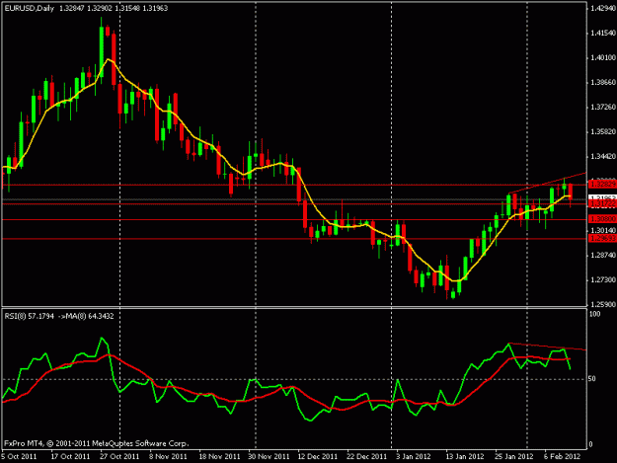Click the 1.42940 price axis label
Viewport: 617px width, 463px height.
pyautogui.click(x=603, y=8)
